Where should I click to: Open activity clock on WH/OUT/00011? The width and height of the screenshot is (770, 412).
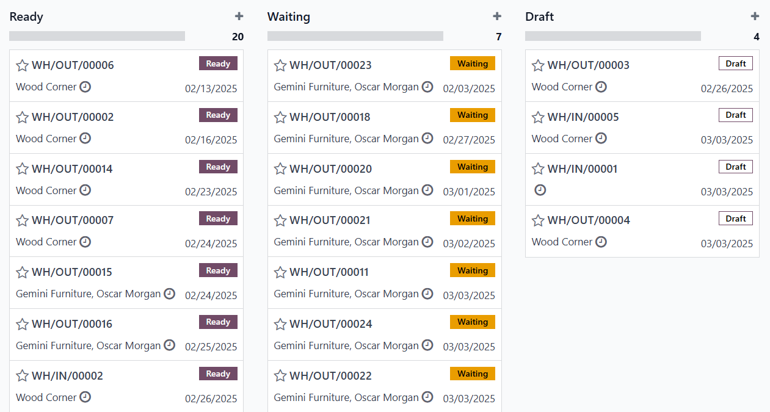(x=427, y=294)
